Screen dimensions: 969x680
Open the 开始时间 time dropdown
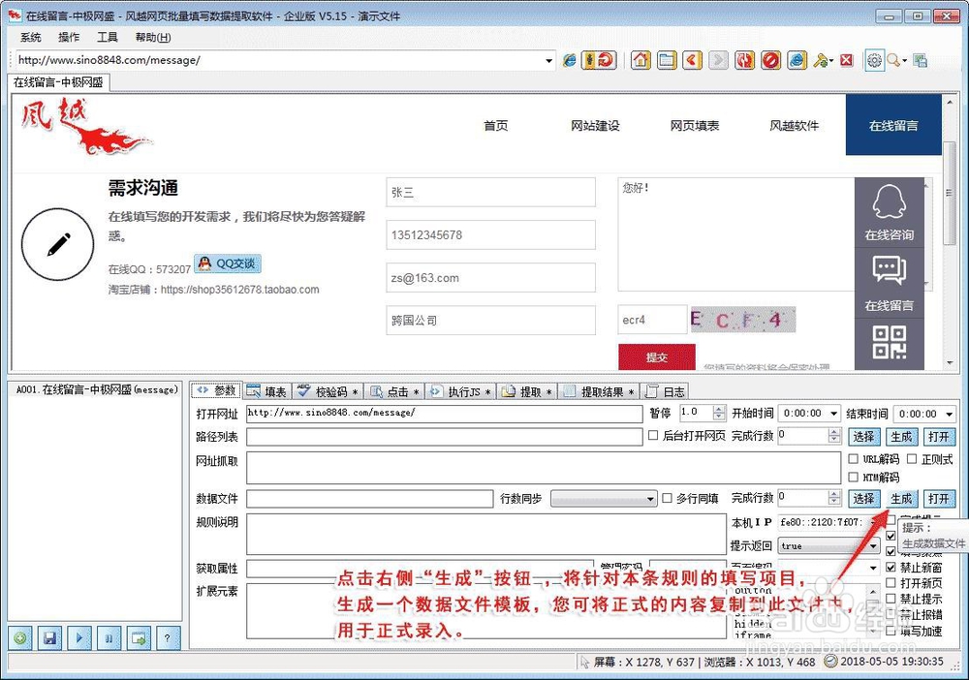click(x=833, y=414)
